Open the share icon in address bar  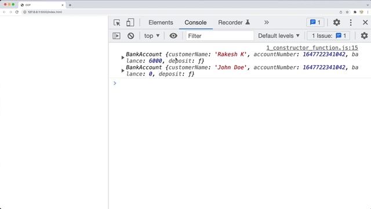coord(341,12)
